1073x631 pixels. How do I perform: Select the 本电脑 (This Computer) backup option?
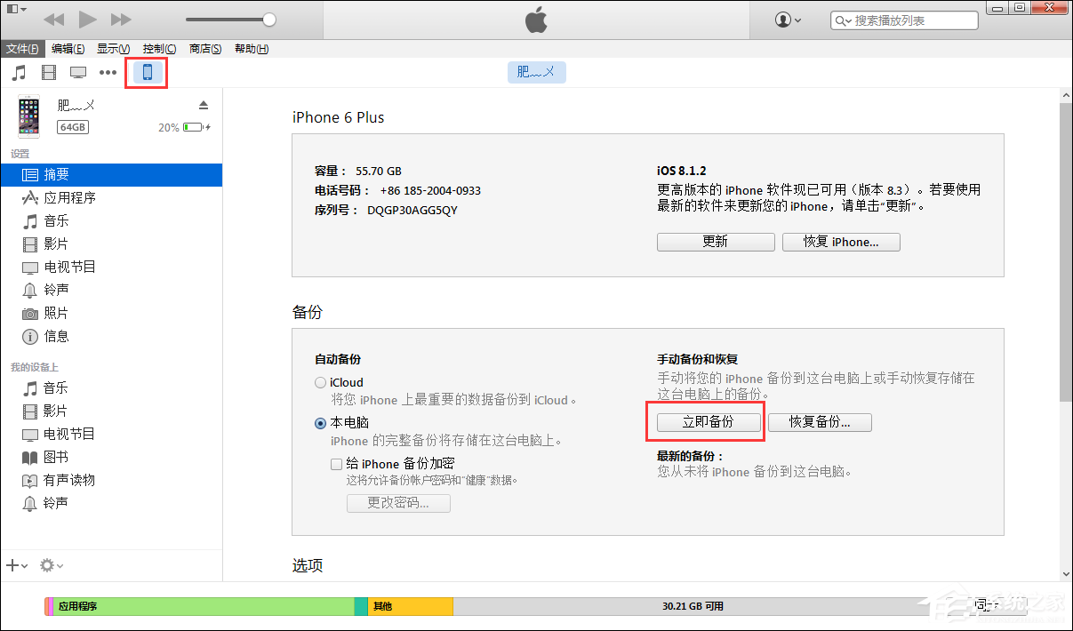tap(320, 423)
